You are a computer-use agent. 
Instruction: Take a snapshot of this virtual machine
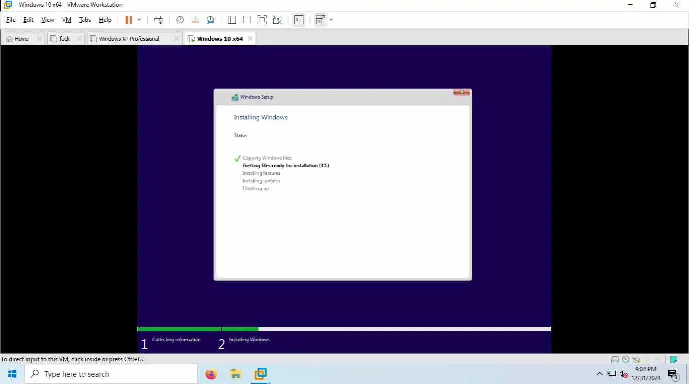pyautogui.click(x=180, y=20)
